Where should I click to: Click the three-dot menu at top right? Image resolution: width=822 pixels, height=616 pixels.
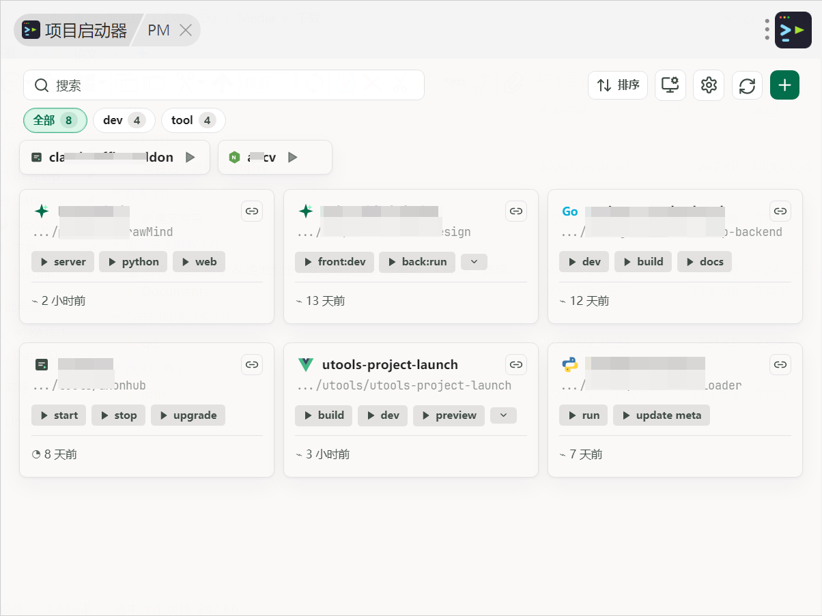[x=767, y=29]
